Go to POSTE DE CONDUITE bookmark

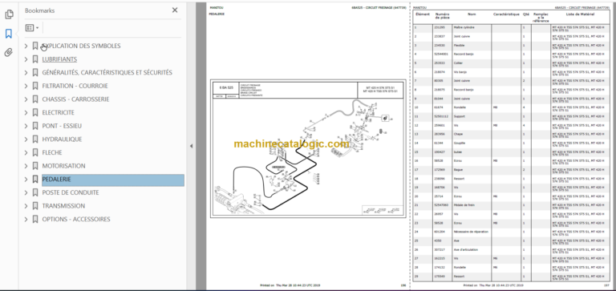[x=71, y=193]
